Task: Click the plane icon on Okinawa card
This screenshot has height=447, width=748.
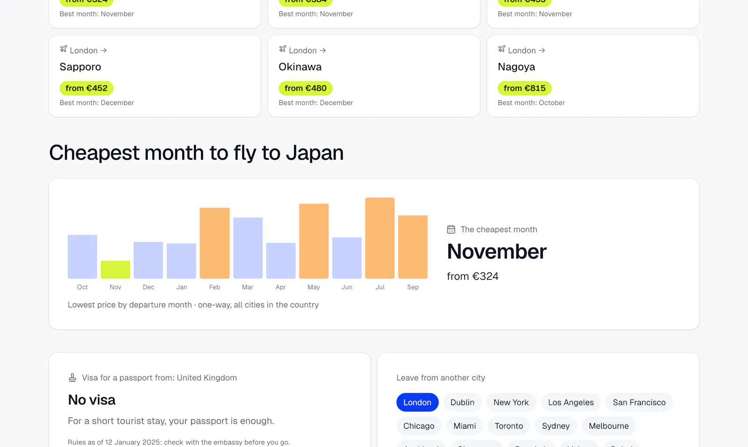Action: coord(282,49)
